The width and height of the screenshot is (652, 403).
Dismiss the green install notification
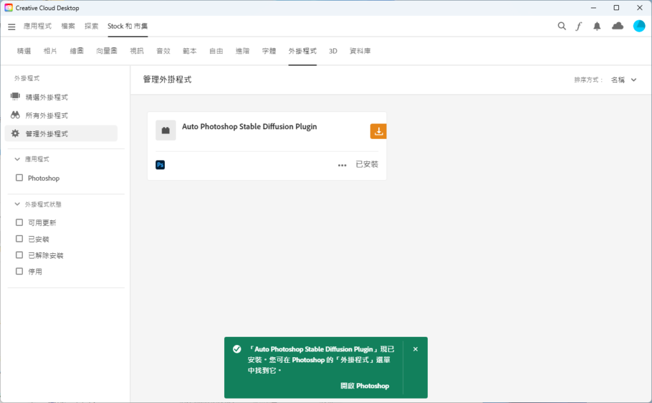(415, 349)
